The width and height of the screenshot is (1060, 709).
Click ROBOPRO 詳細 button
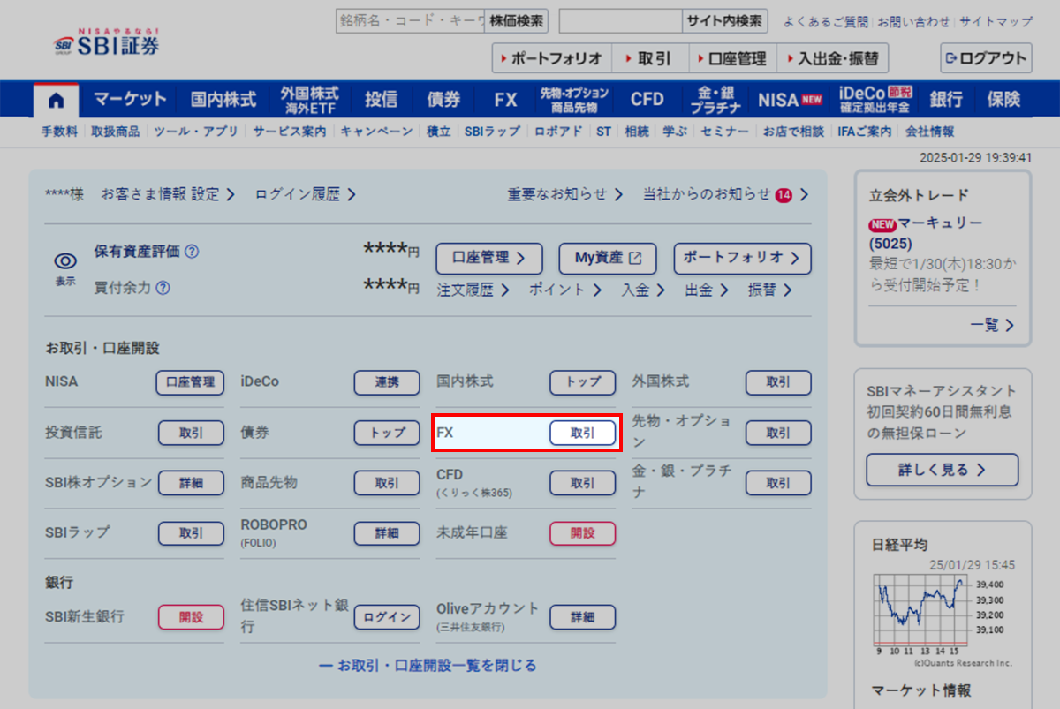[x=387, y=533]
